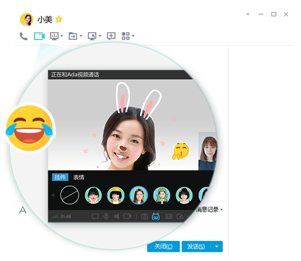
Task: Click the 小美 contact name
Action: click(45, 20)
